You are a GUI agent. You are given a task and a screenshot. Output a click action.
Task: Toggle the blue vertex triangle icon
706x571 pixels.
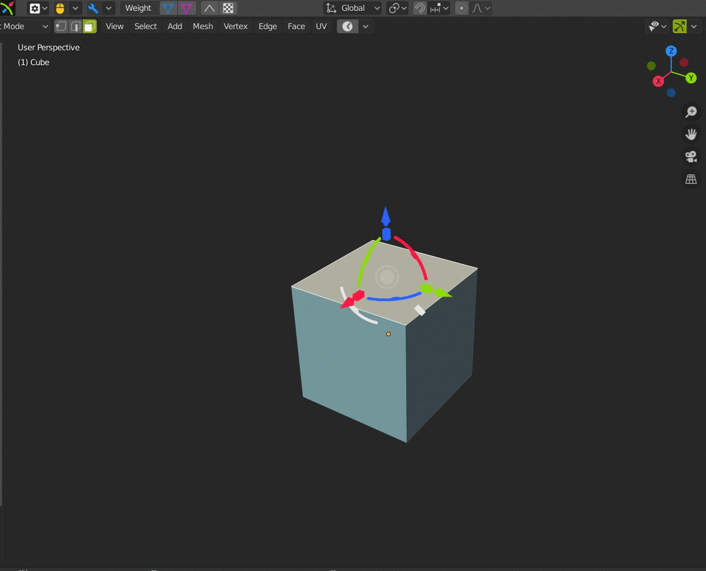pos(168,9)
